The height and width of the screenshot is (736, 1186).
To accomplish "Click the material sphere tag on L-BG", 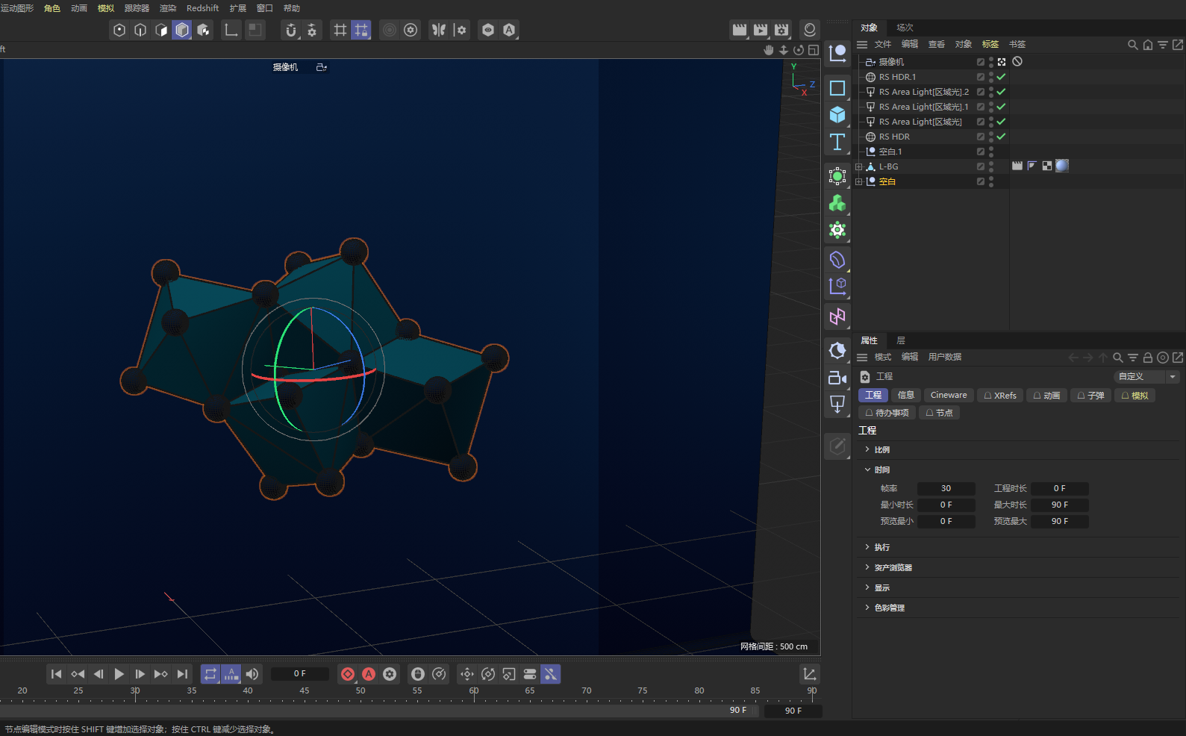I will [1062, 166].
